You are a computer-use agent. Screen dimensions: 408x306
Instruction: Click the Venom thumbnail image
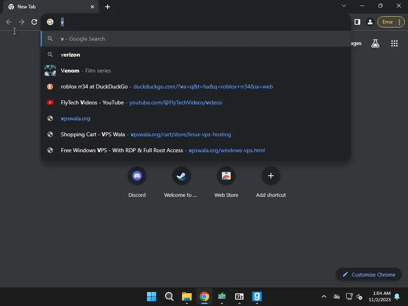click(x=50, y=71)
